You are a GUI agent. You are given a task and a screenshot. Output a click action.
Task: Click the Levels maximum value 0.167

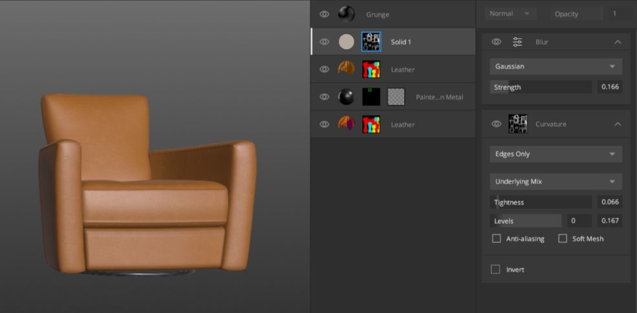[610, 221]
